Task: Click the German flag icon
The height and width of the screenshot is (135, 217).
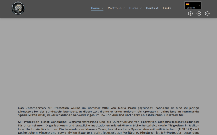Action: (187, 4)
